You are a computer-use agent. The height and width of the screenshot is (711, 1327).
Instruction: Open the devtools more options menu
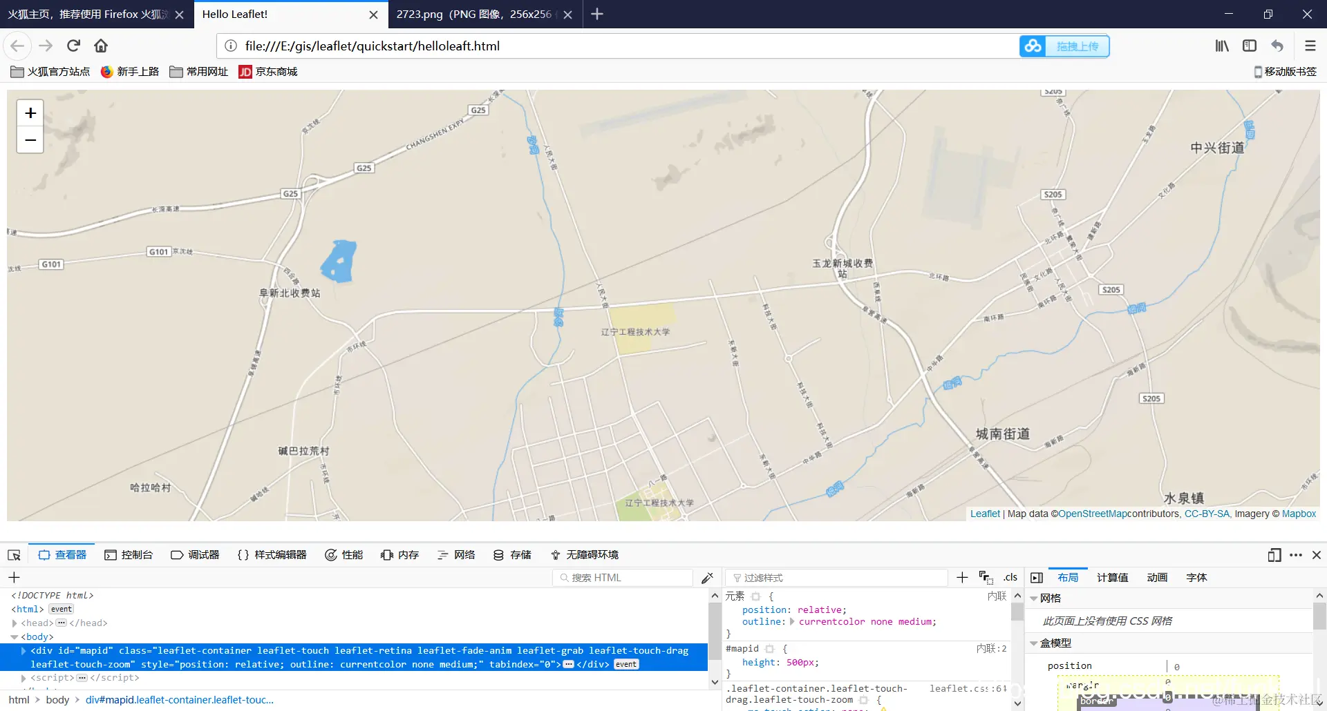[x=1296, y=555]
